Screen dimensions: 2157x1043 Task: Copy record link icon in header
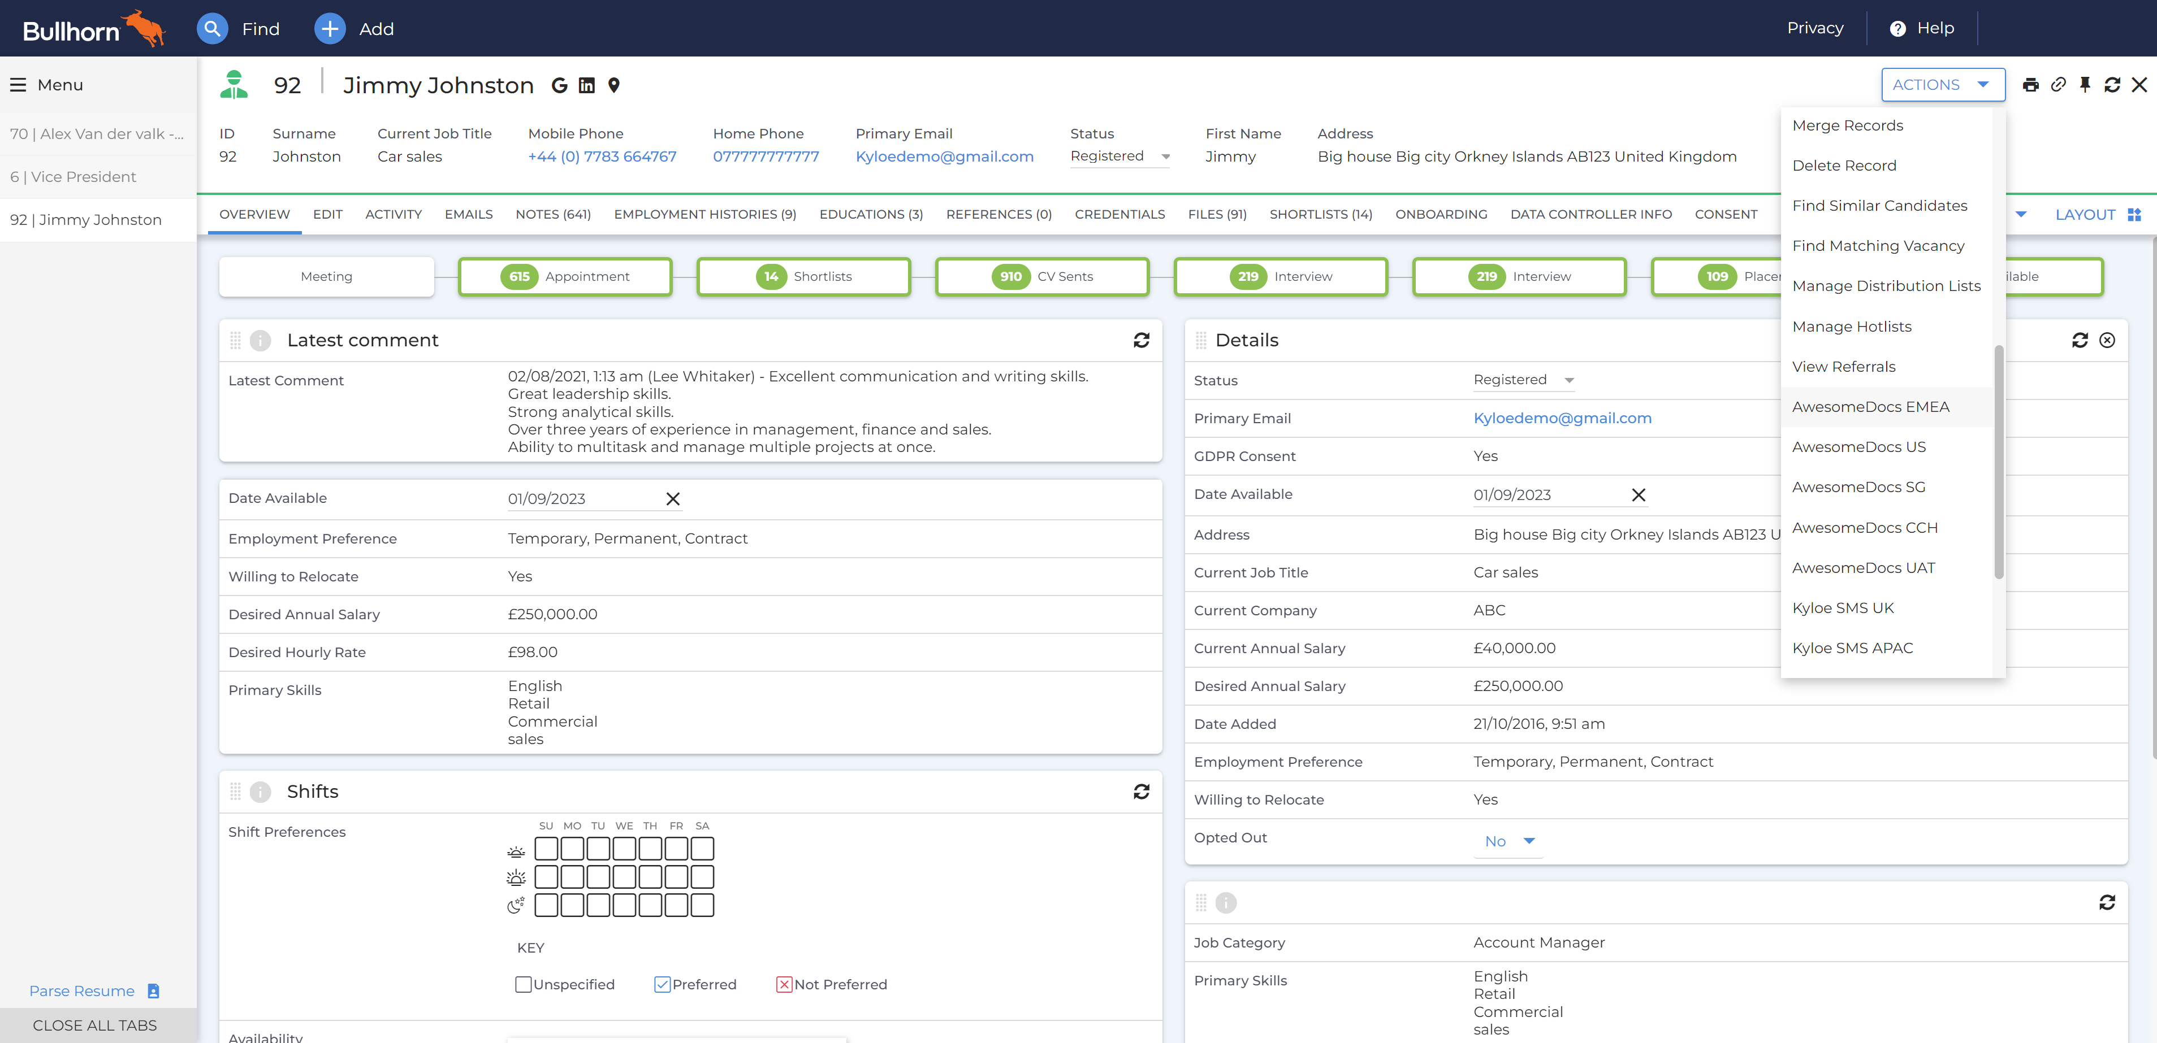coord(2058,85)
